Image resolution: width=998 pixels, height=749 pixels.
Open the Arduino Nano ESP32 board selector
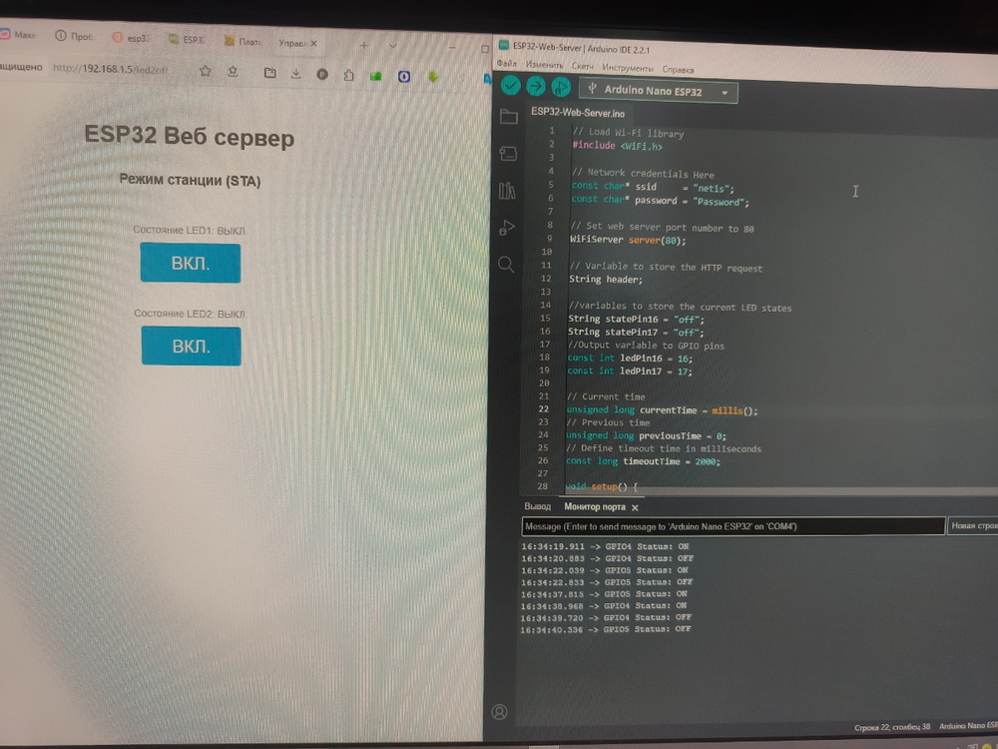658,91
